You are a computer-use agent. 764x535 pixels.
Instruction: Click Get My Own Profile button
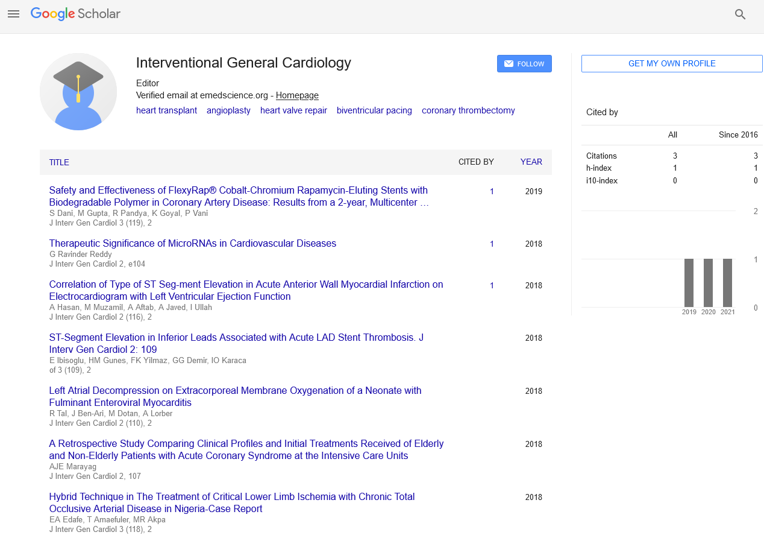(x=671, y=64)
